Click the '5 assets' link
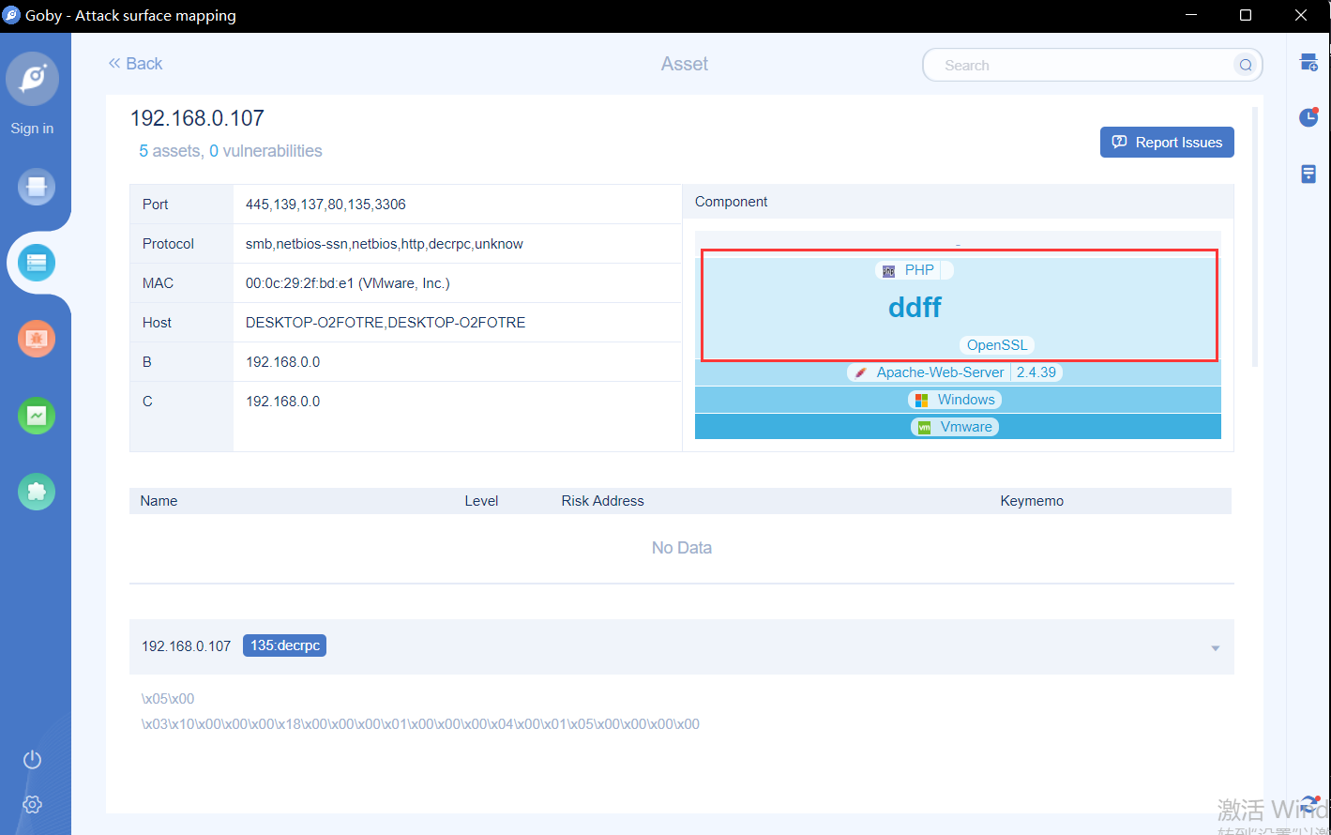 pyautogui.click(x=170, y=151)
